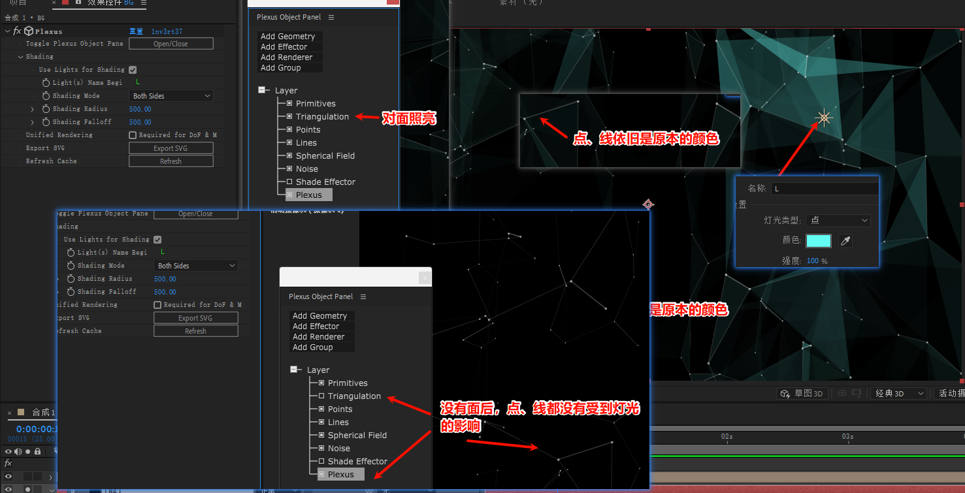Open lower Plexus Object Panel hamburger menu

pos(363,296)
